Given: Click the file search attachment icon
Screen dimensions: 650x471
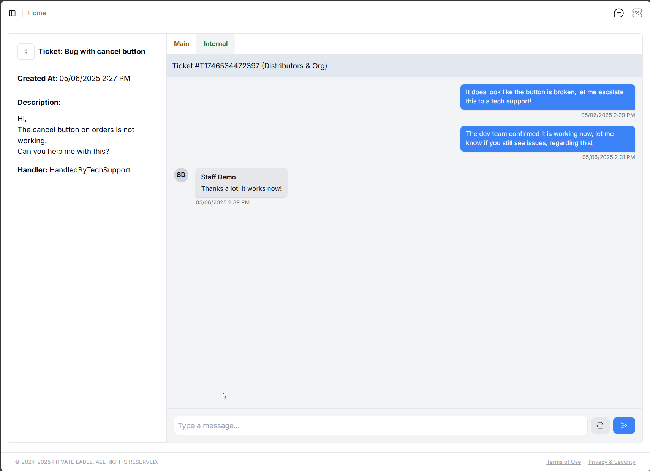Looking at the screenshot, I should 600,425.
